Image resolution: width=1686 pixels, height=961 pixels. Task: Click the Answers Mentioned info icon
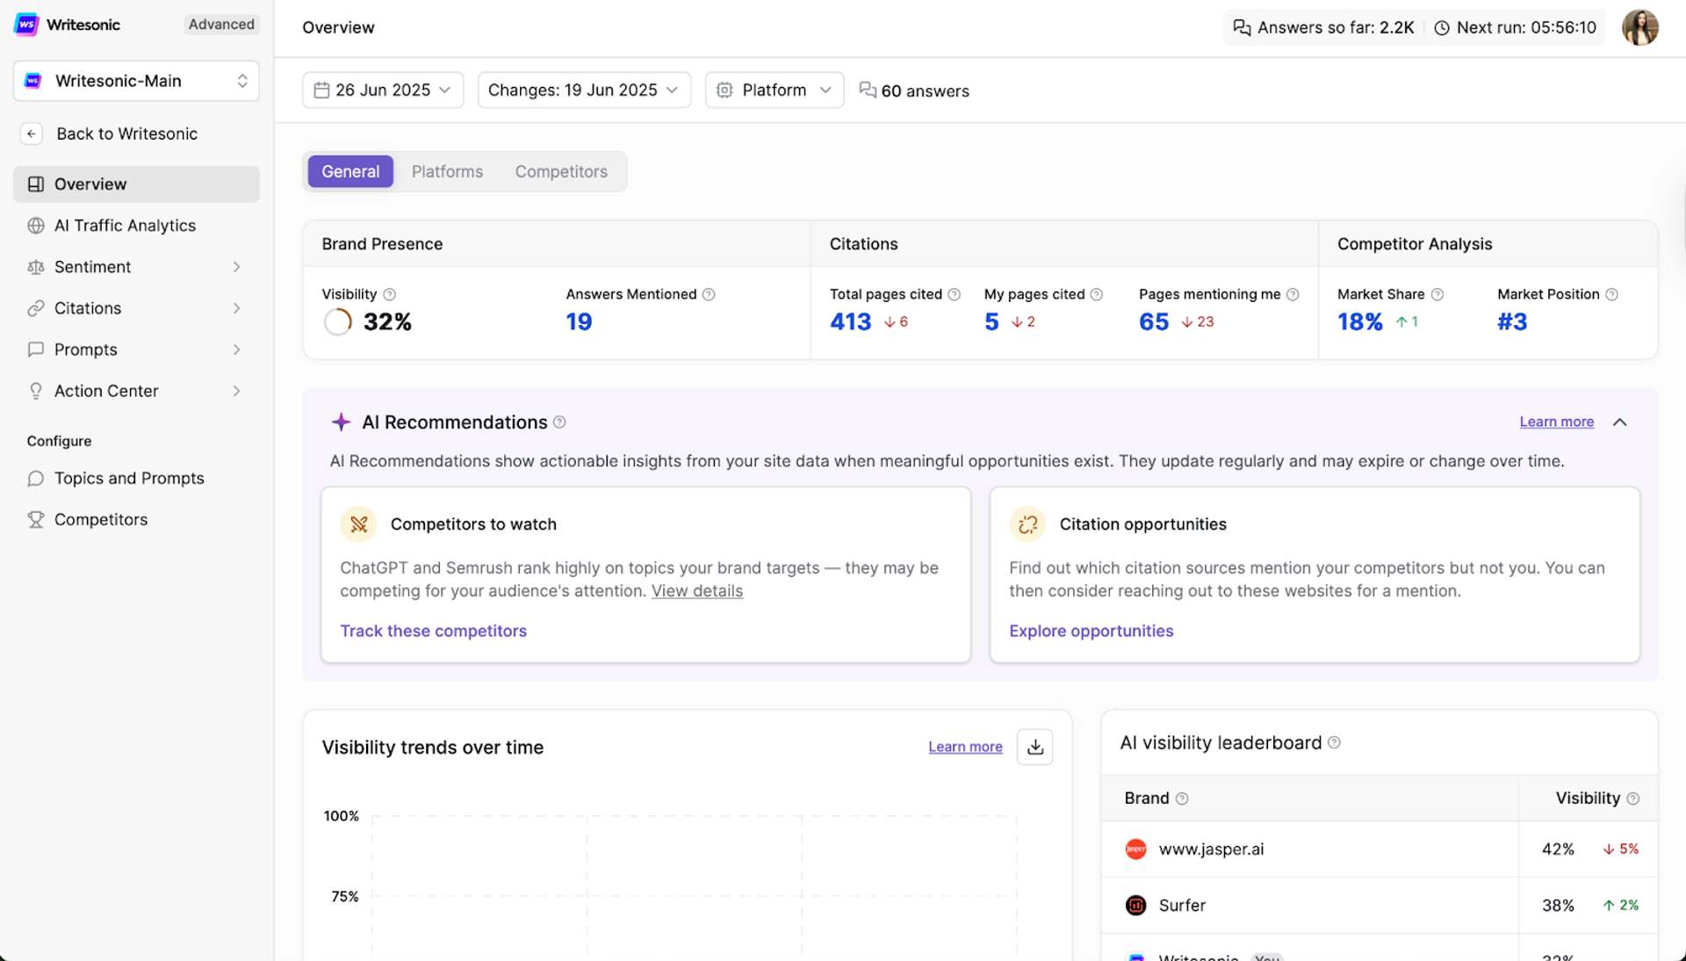click(x=709, y=294)
